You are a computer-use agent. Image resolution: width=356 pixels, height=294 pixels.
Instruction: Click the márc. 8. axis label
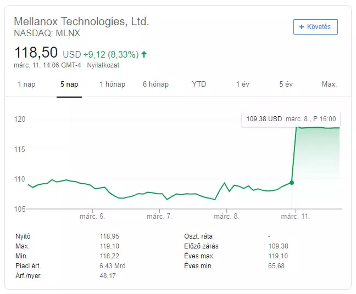coord(226,217)
